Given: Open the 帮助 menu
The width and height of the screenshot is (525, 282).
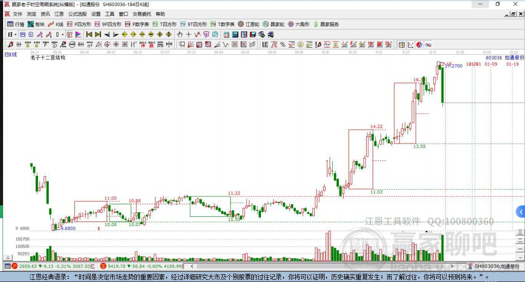Looking at the screenshot, I should (x=160, y=14).
